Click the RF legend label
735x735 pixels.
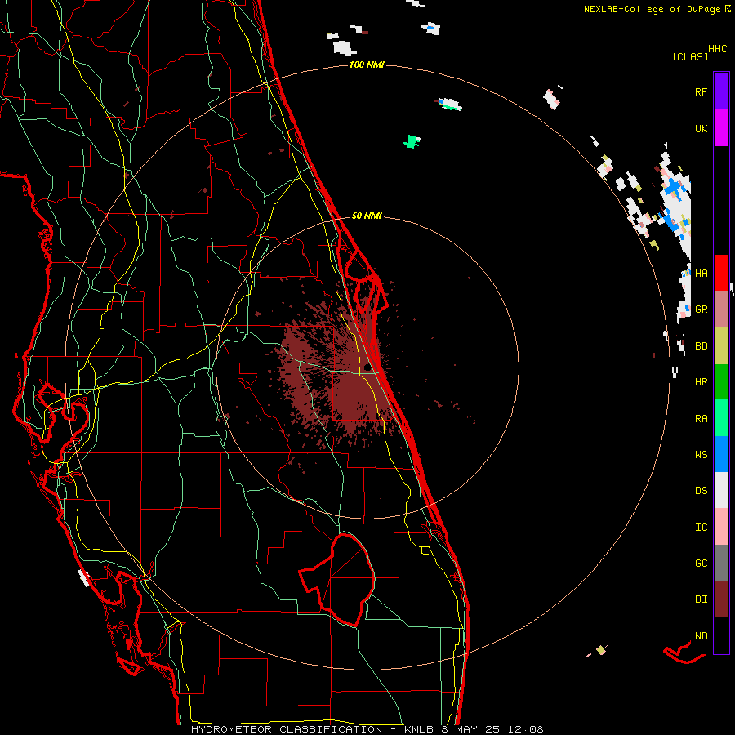[x=701, y=91]
